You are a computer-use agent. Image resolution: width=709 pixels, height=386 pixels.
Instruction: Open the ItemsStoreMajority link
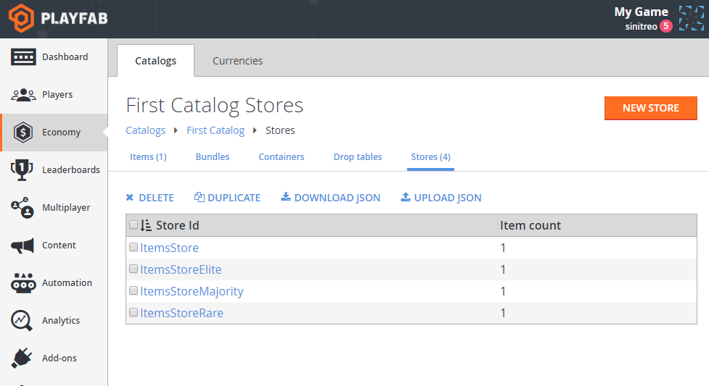coord(192,291)
